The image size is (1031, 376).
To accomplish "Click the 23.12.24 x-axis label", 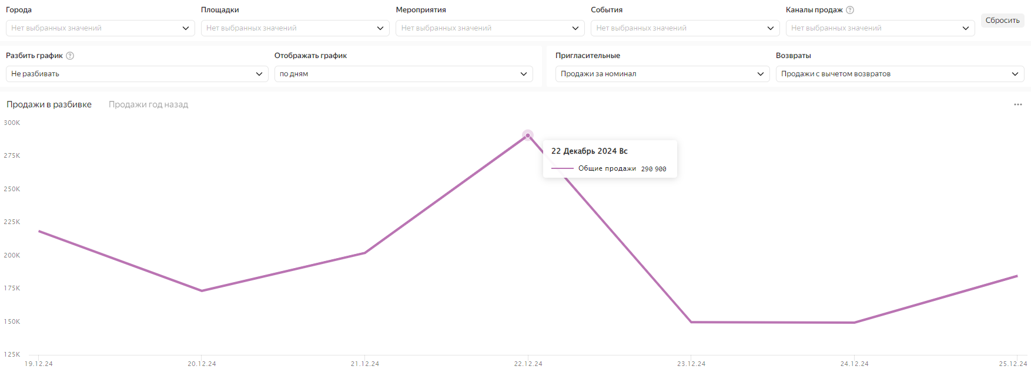I will 691,364.
